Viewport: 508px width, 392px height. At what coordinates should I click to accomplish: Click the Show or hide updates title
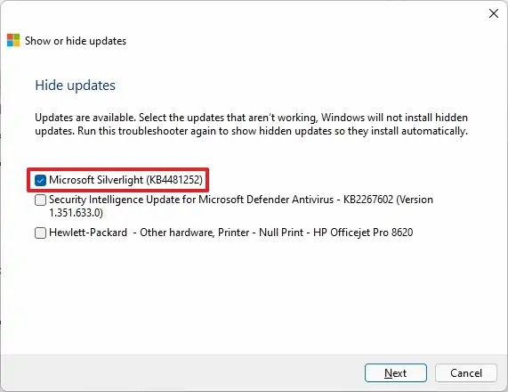[x=76, y=41]
